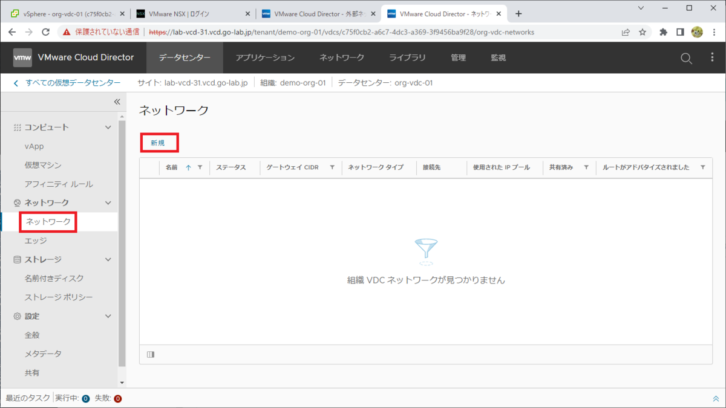Select 共有 in the sidebar

point(32,373)
